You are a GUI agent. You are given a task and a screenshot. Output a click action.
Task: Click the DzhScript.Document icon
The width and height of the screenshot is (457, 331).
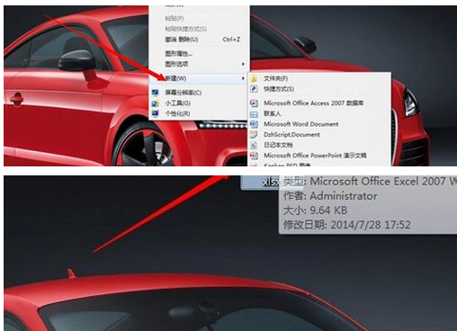coord(254,135)
